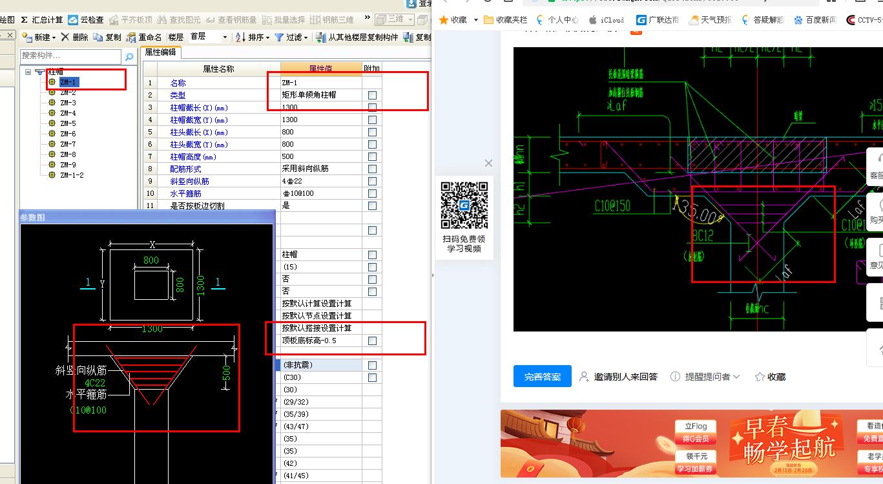Click 从其他楼层复制构件 button
The width and height of the screenshot is (883, 484).
(357, 37)
